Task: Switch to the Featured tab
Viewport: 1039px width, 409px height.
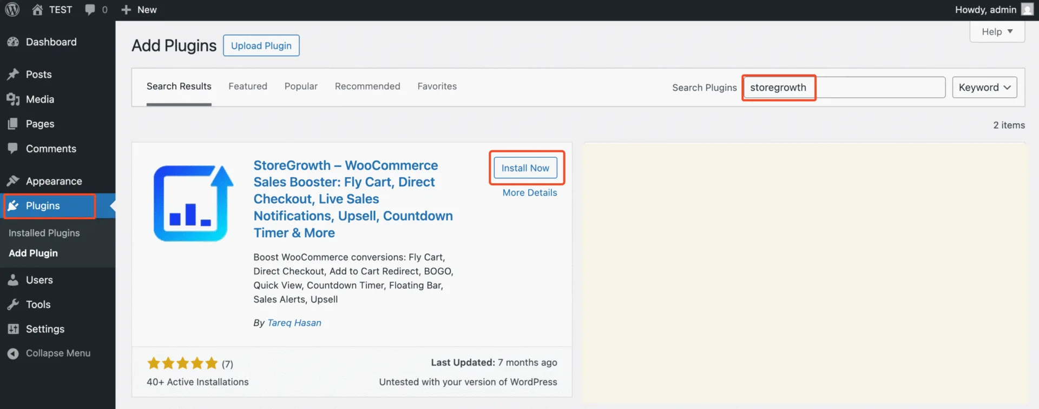Action: pos(248,86)
